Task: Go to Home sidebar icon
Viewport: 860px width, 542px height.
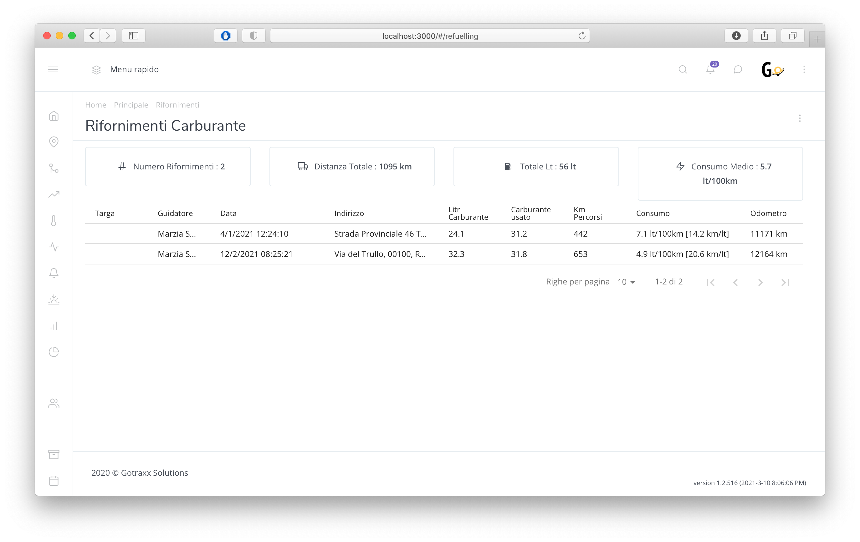Action: pos(54,116)
